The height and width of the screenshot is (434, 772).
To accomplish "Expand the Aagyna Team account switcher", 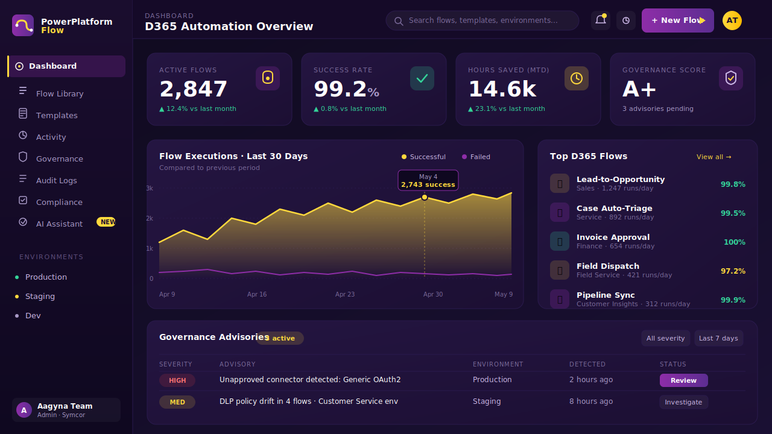I will 66,410.
